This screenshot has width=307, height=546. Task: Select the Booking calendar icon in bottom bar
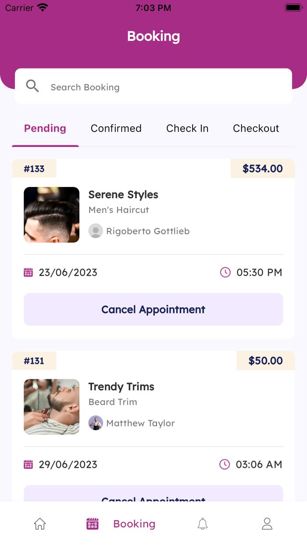click(92, 524)
